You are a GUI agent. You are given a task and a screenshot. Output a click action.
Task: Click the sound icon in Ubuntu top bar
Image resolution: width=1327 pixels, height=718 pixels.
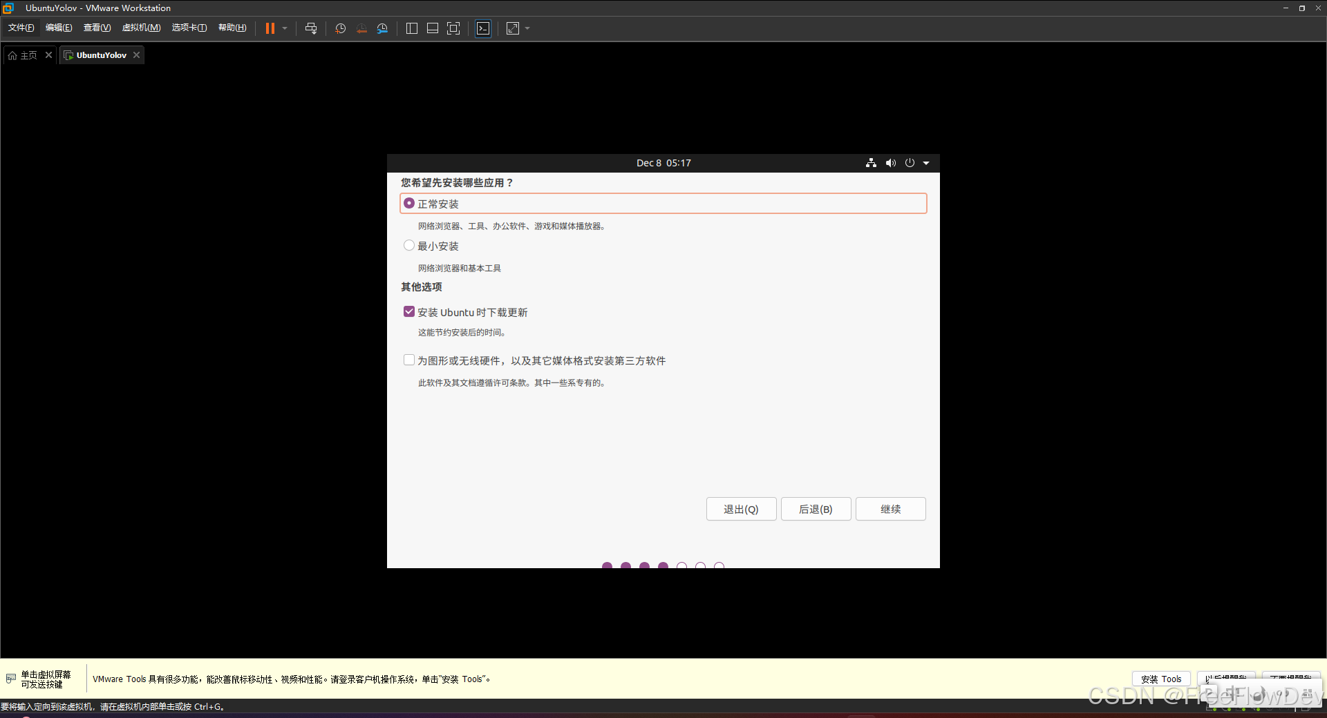pyautogui.click(x=890, y=163)
